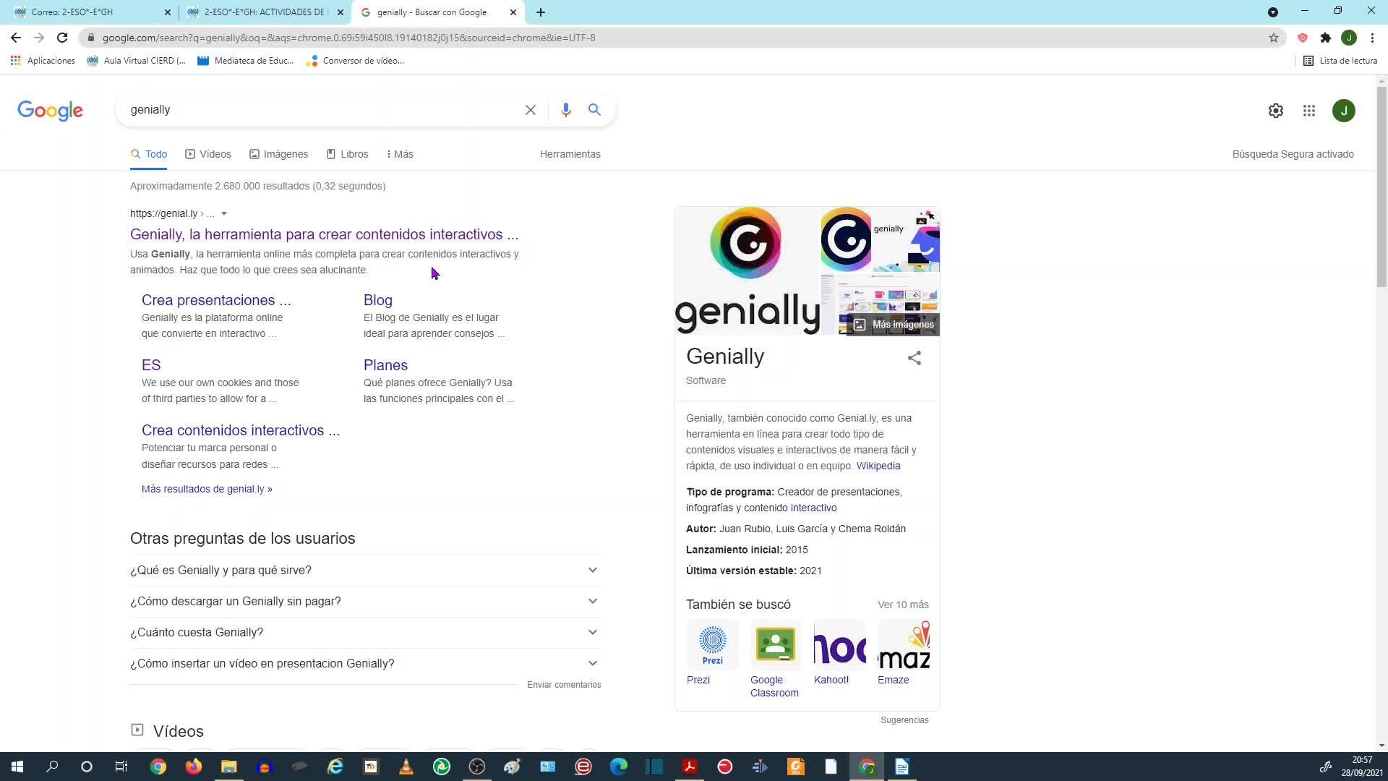Expand "¿Qué es Genially y para qué sirve?"
The image size is (1388, 781).
[592, 571]
